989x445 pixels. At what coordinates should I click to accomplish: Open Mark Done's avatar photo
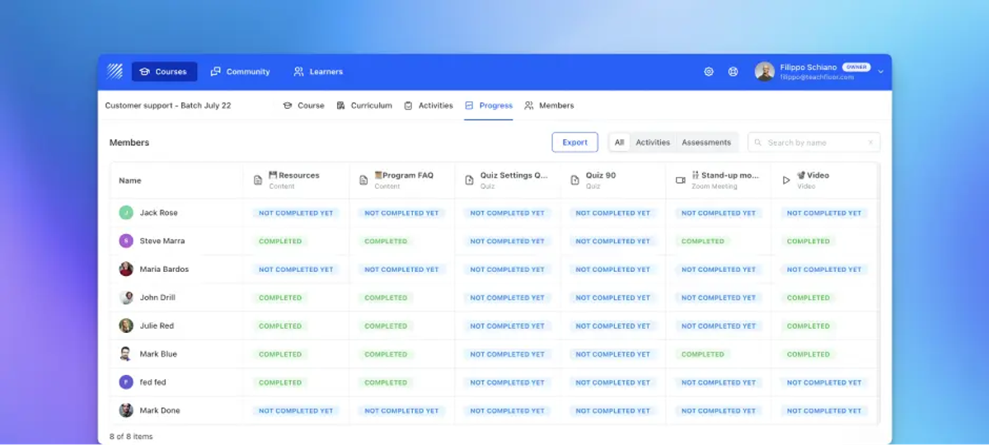pyautogui.click(x=126, y=410)
